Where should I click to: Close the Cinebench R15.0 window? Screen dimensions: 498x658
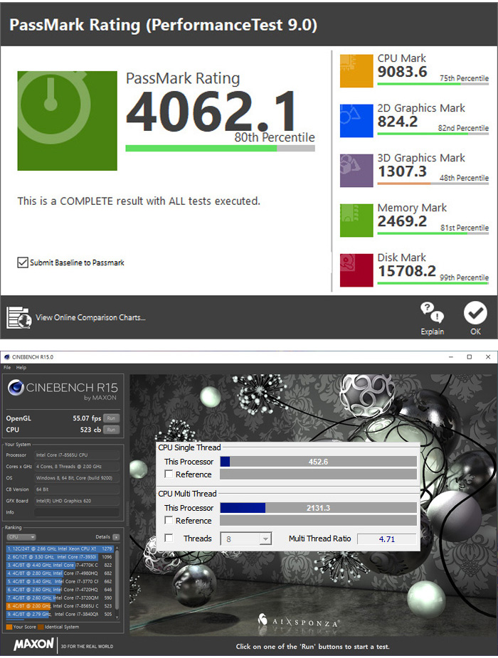click(488, 357)
